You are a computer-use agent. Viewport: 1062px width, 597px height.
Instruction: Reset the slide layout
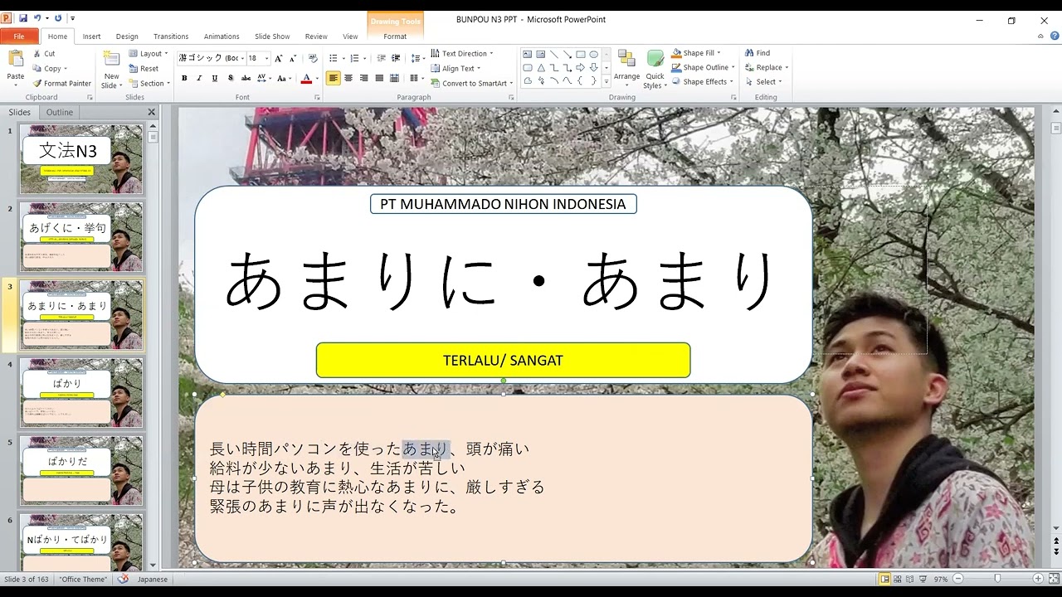(x=144, y=68)
